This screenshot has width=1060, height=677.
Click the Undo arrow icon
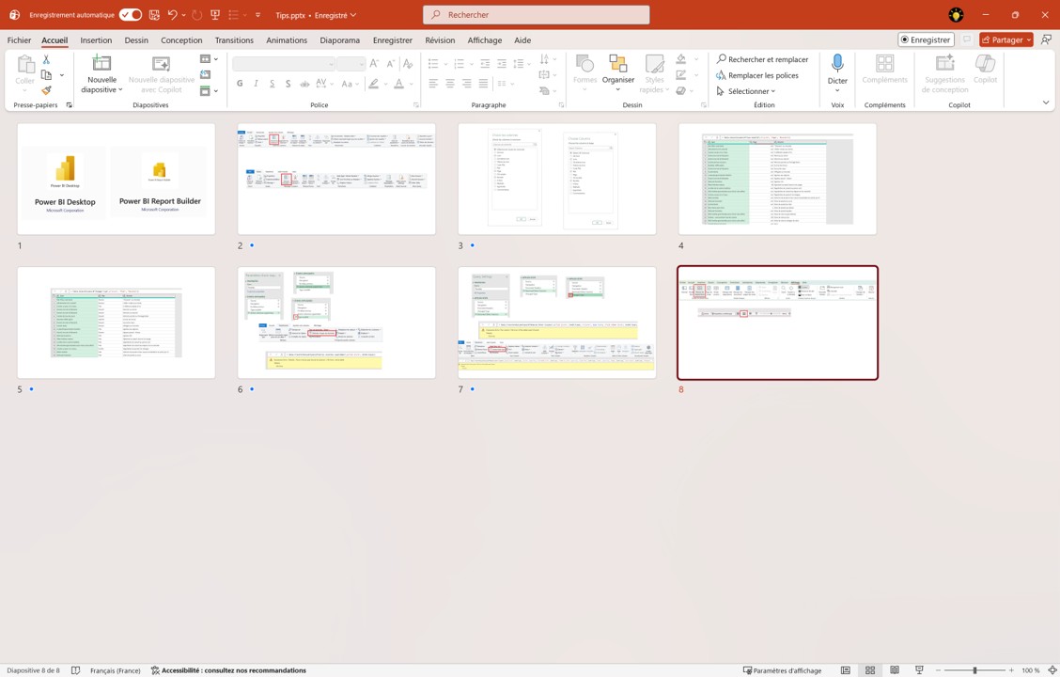click(172, 15)
